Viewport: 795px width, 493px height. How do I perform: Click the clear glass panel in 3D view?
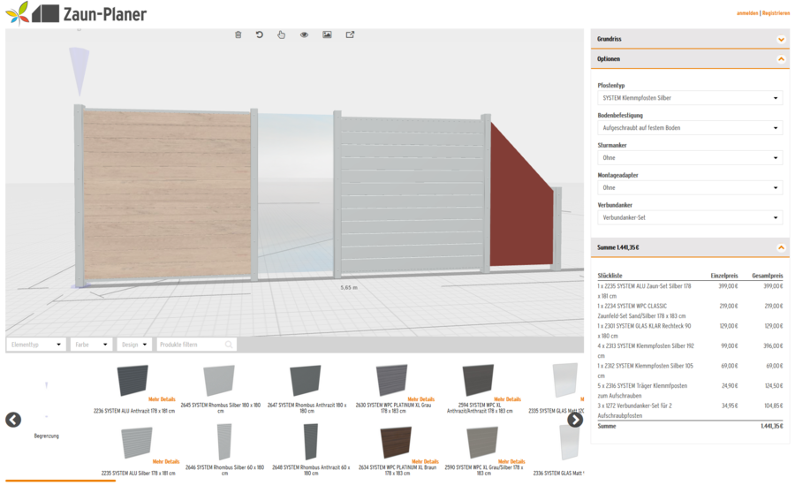296,194
